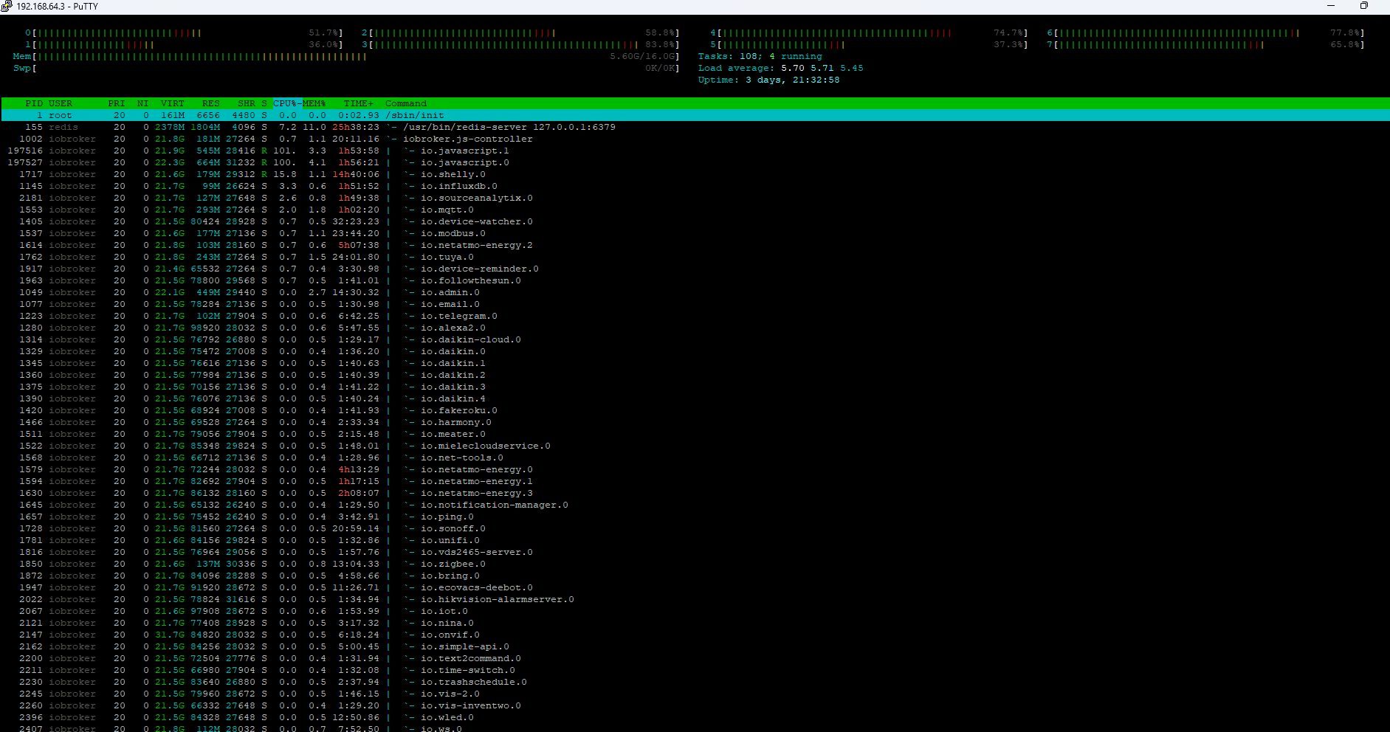Select the io.vds2465-server.0 process
The width and height of the screenshot is (1390, 732).
point(695,552)
